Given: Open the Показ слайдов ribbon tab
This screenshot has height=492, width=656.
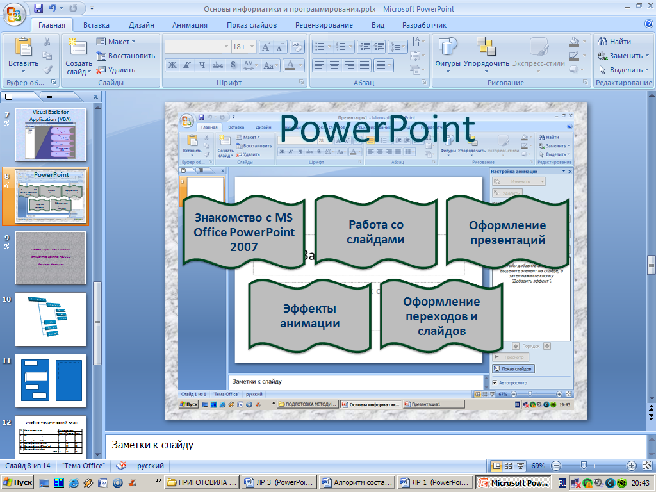Looking at the screenshot, I should [x=252, y=25].
